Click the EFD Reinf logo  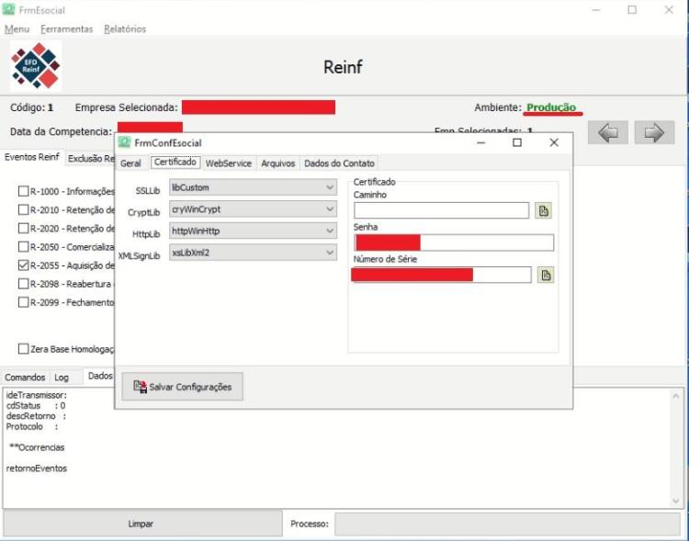point(36,66)
